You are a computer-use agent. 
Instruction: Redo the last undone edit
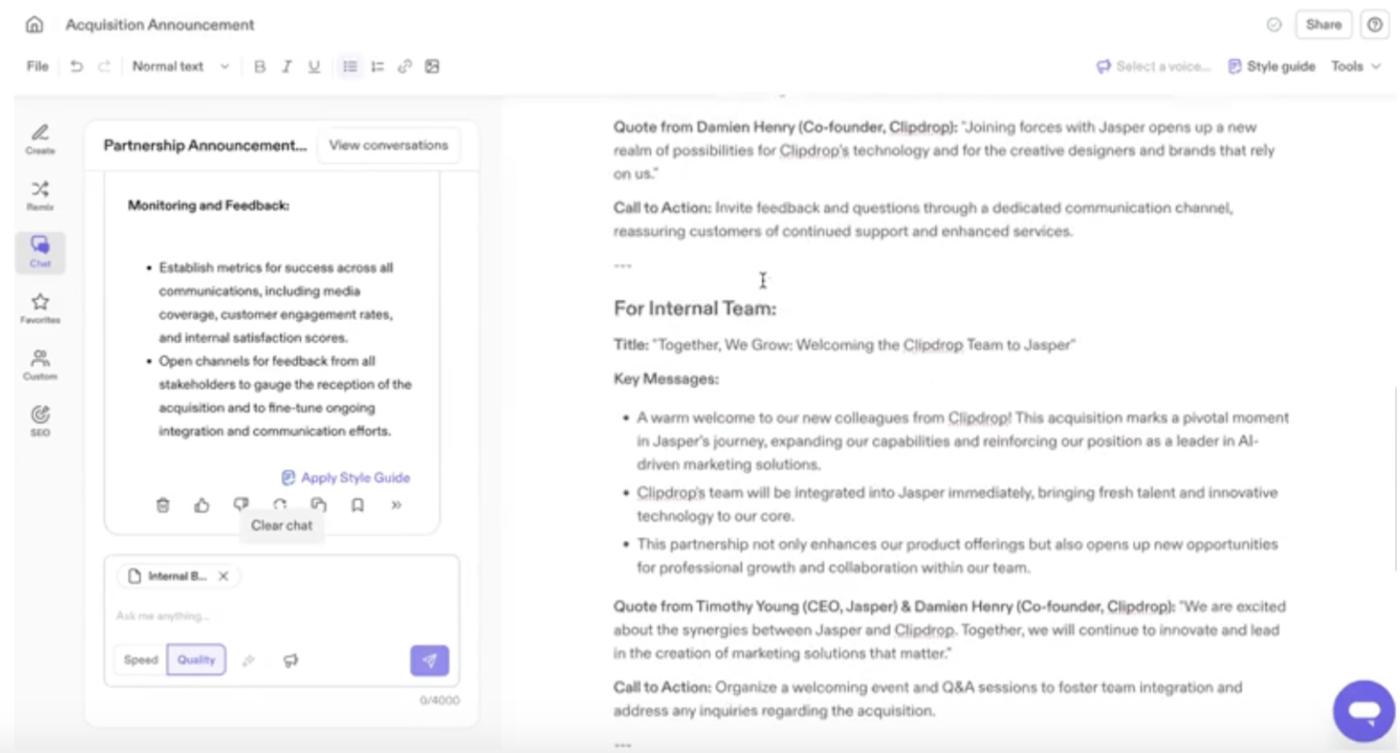click(104, 66)
